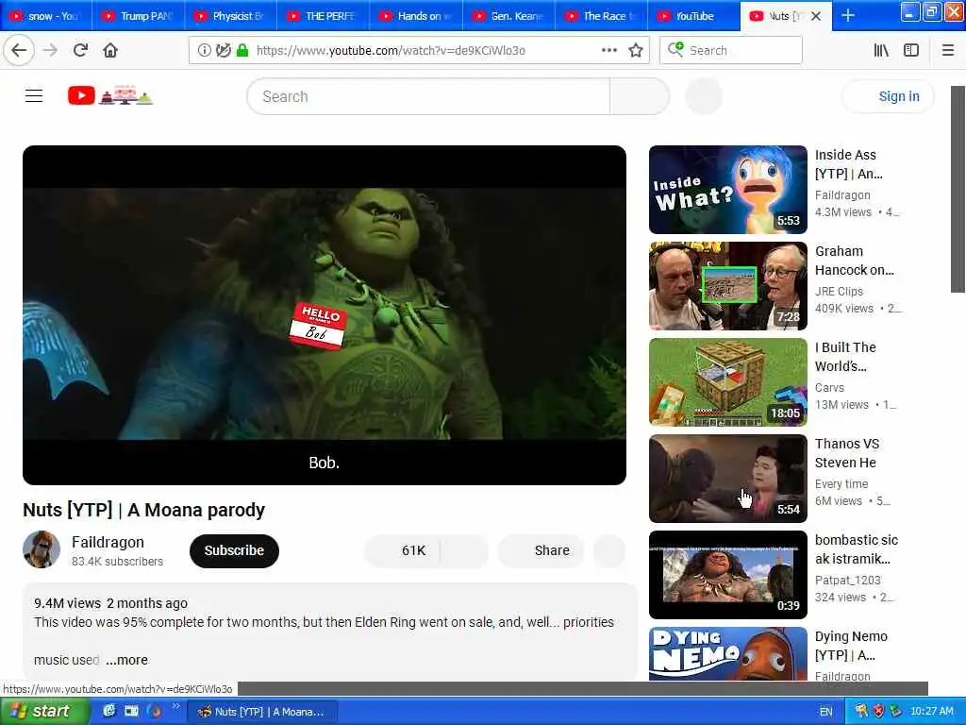Expand hidden quick launch items chevron
The width and height of the screenshot is (966, 725).
(x=175, y=706)
